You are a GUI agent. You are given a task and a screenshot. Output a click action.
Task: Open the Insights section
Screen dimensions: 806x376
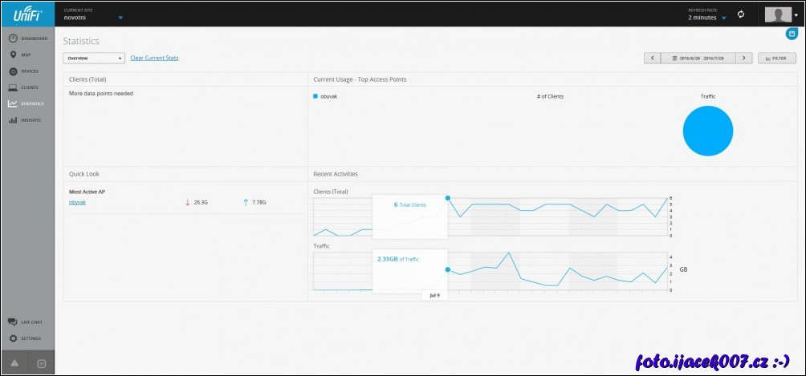click(28, 120)
